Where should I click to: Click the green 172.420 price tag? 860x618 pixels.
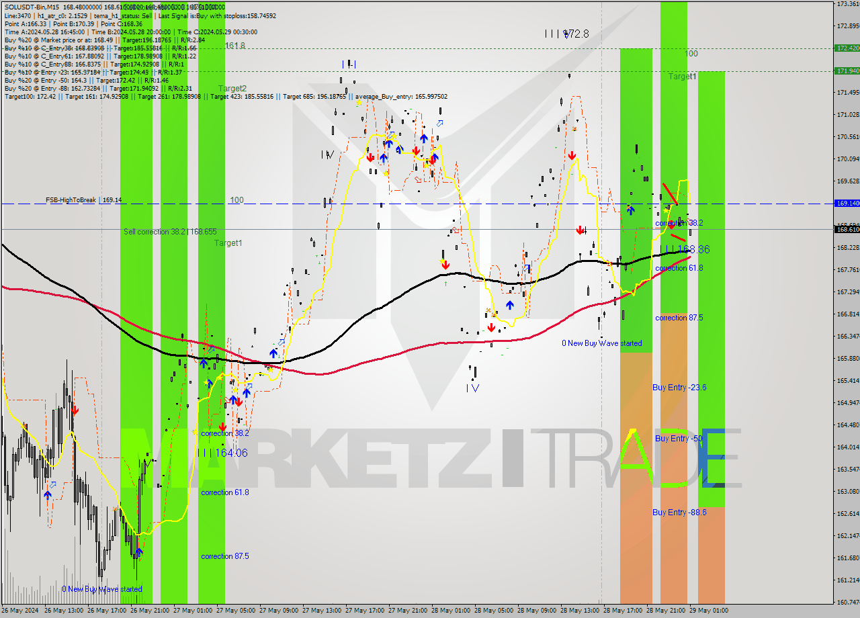pos(847,48)
